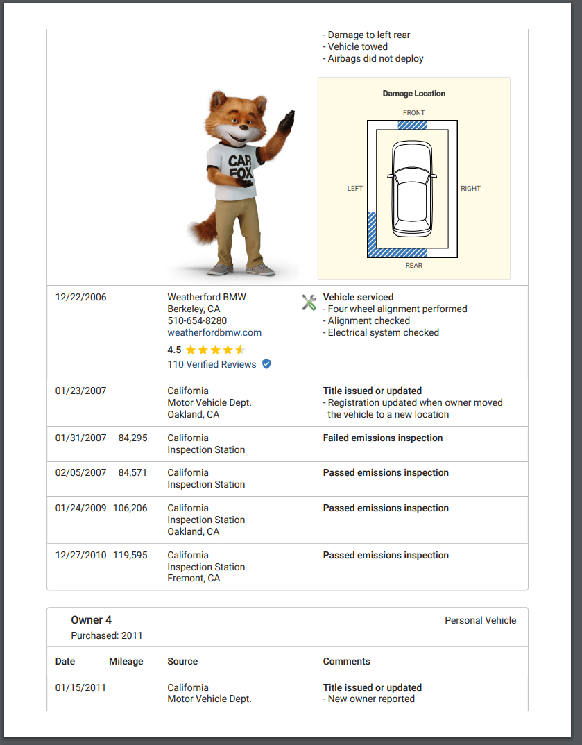This screenshot has height=745, width=582.
Task: Click the Damage Location title
Action: pyautogui.click(x=413, y=94)
